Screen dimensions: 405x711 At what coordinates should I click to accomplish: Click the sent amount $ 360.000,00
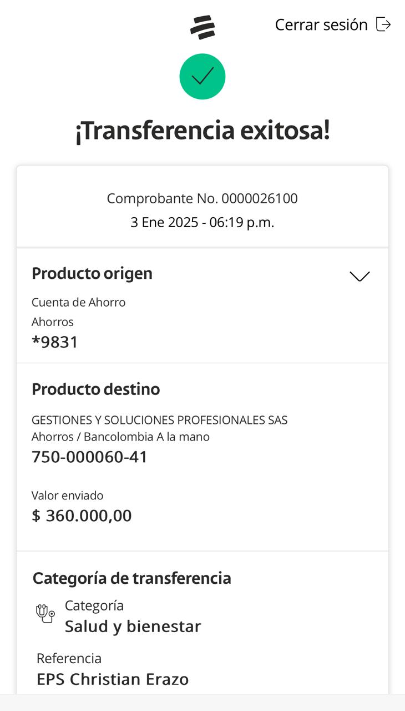[82, 515]
